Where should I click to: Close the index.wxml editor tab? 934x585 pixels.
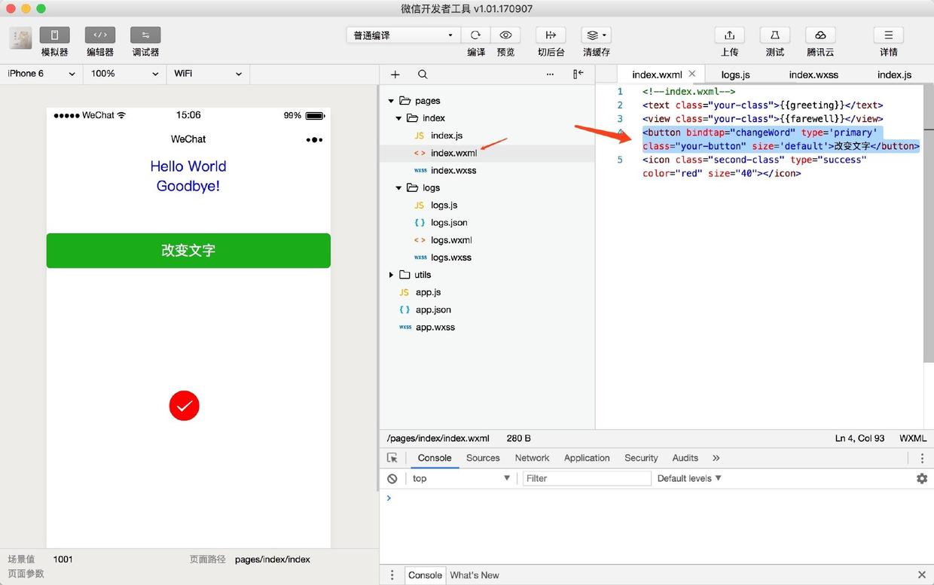692,74
